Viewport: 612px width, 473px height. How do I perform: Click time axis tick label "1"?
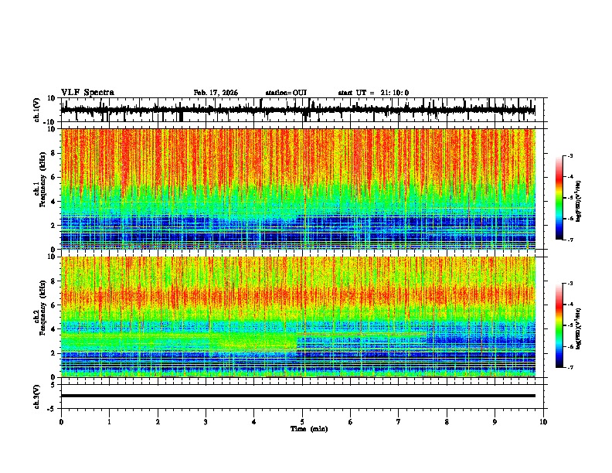coord(109,422)
